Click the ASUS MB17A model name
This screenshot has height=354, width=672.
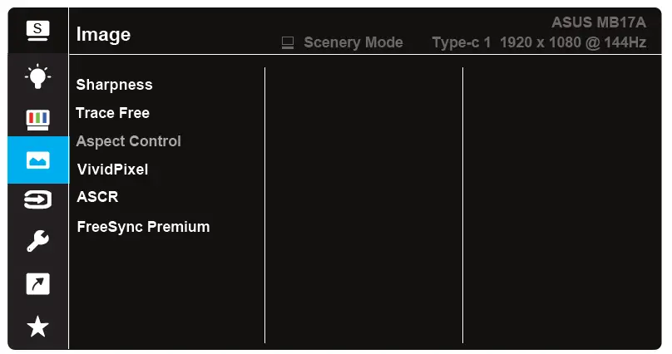[598, 22]
